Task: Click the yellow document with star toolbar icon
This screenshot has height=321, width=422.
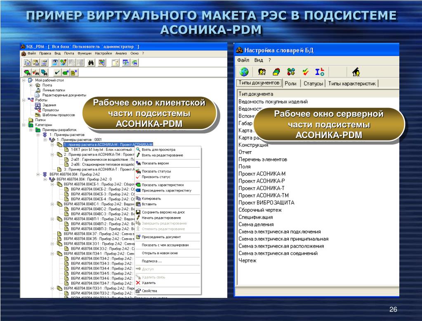Action: [74, 73]
